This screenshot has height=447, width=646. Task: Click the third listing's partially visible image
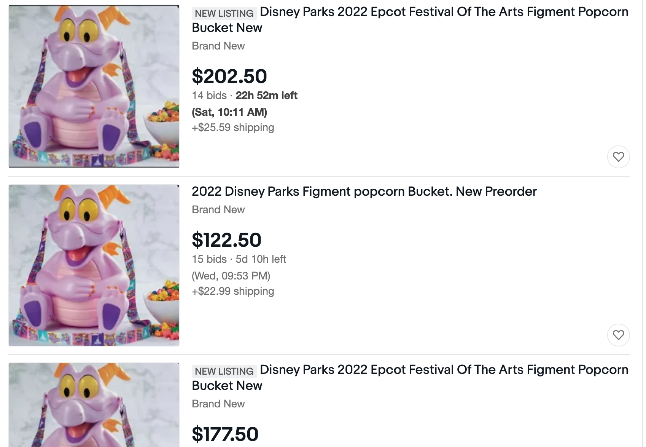coord(94,405)
